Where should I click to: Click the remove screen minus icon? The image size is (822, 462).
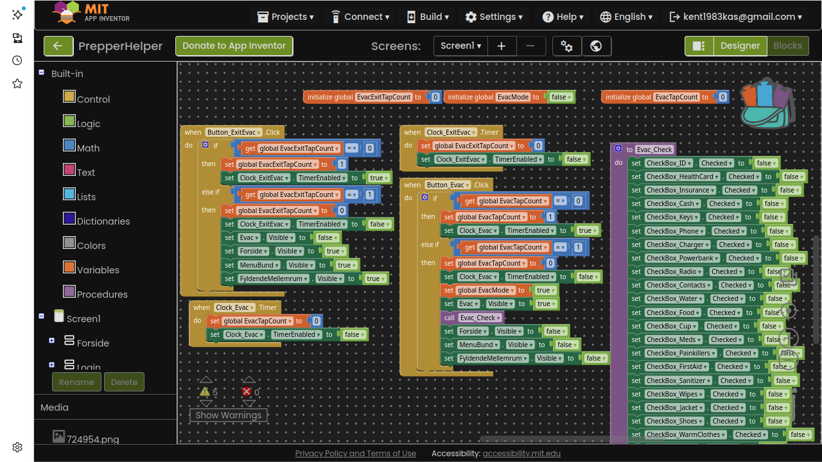coord(530,46)
